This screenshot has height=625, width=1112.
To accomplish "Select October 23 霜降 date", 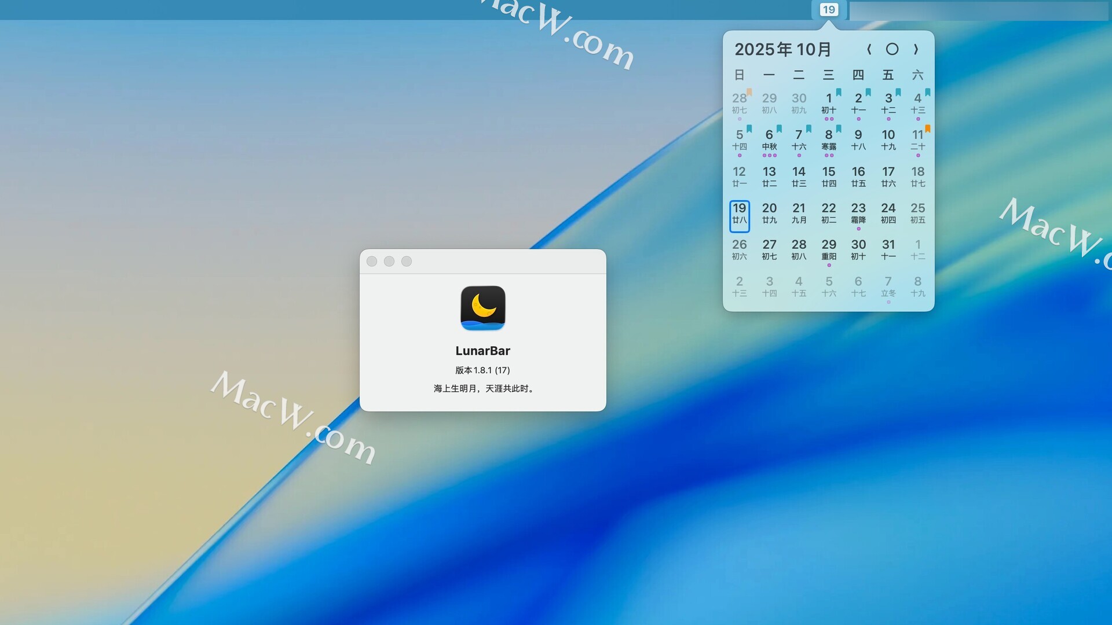I will pyautogui.click(x=858, y=214).
